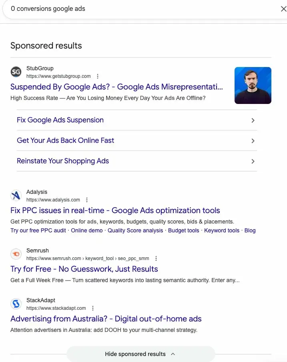Click the Semrush favicon icon
This screenshot has height=362, width=287.
(16, 254)
